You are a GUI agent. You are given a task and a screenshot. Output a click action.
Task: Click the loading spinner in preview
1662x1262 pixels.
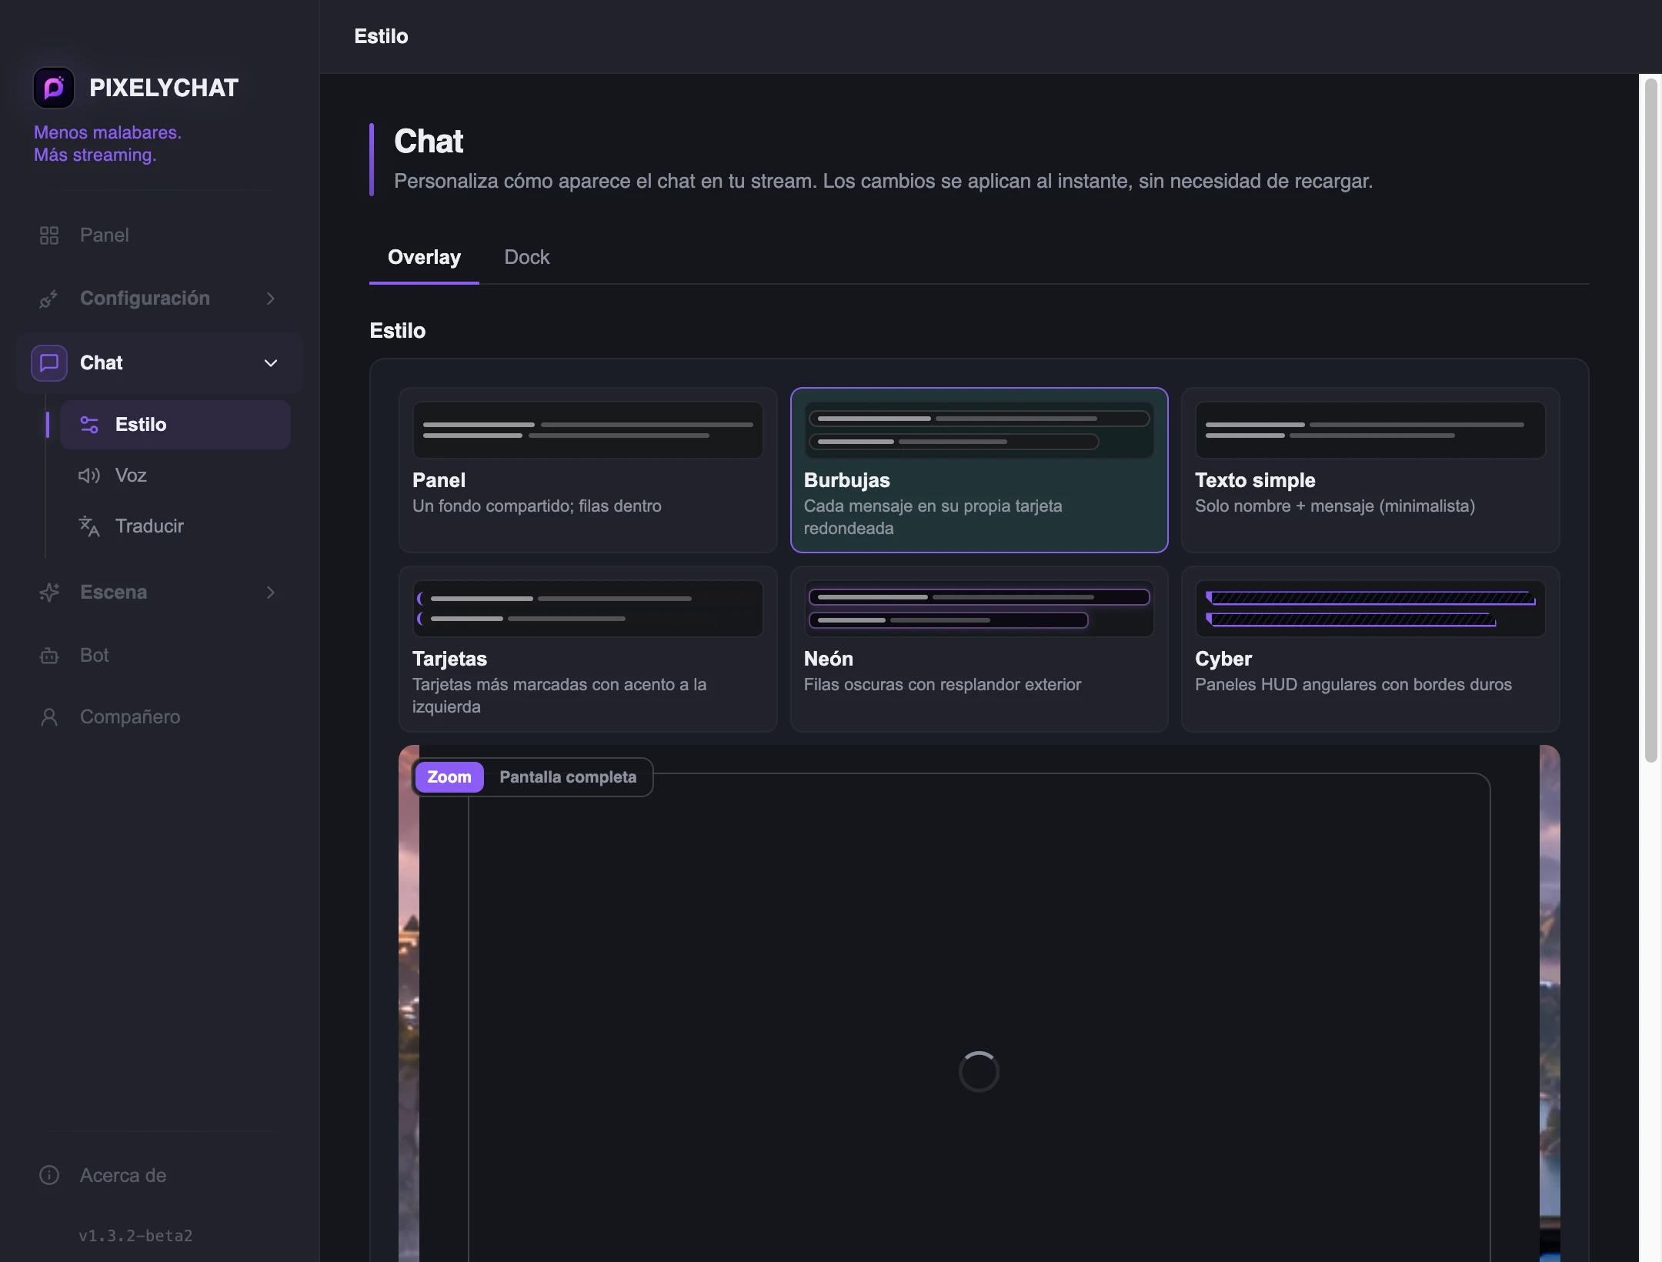coord(979,1071)
